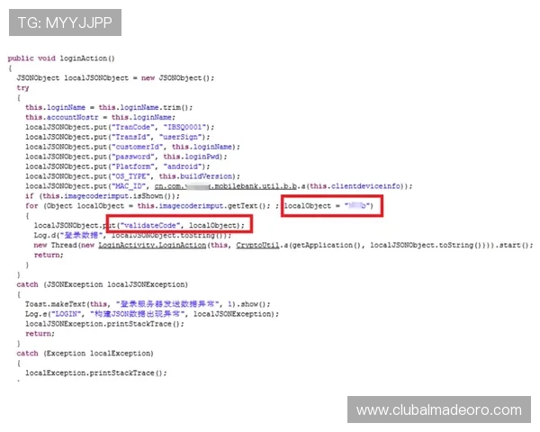This screenshot has width=540, height=432.
Task: Click the TG: MYYJJPP watermark label
Action: pos(64,22)
